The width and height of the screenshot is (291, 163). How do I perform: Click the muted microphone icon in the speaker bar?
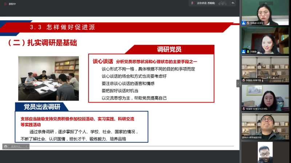(x=192, y=3)
